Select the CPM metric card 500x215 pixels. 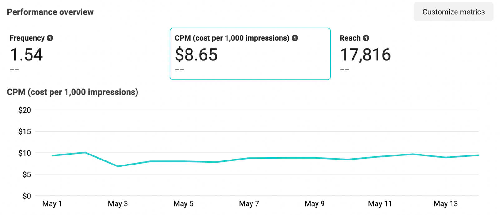tap(249, 54)
